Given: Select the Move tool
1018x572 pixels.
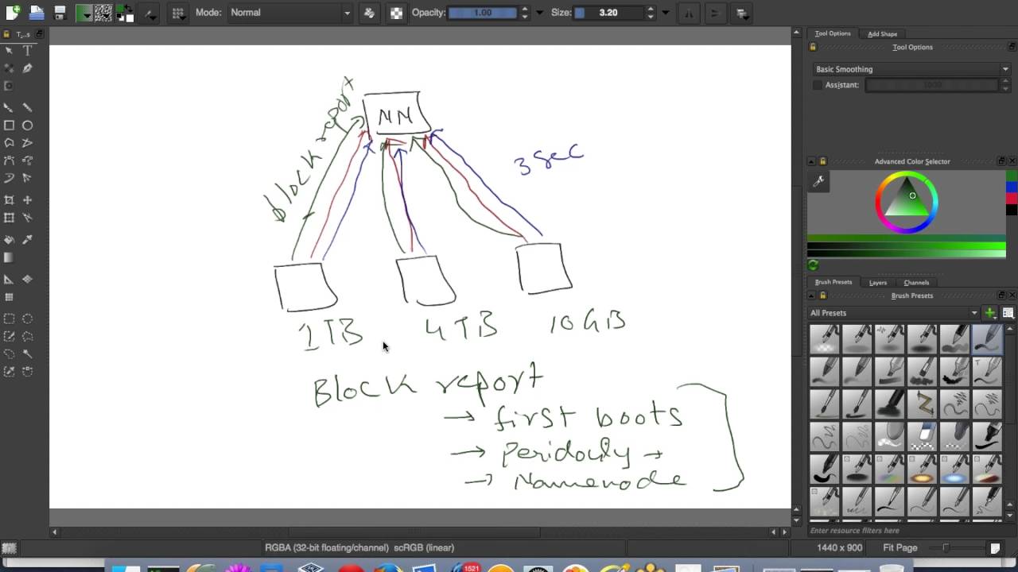Looking at the screenshot, I should tap(27, 200).
